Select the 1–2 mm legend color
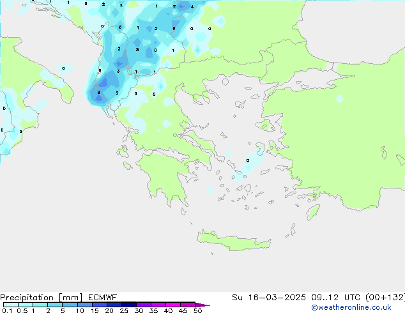The image size is (405, 313). (40, 305)
